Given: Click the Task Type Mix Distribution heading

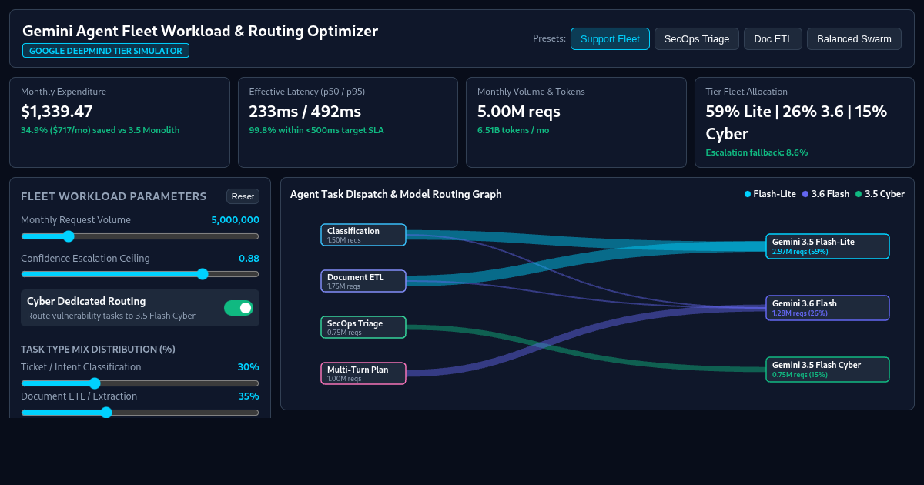Looking at the screenshot, I should [98, 350].
